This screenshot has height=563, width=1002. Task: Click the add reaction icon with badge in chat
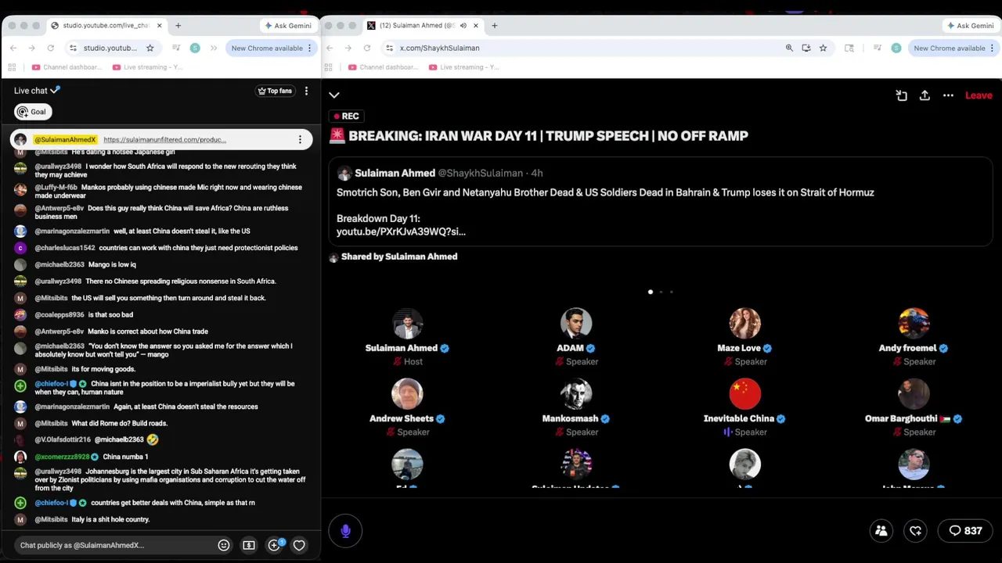[x=275, y=544]
